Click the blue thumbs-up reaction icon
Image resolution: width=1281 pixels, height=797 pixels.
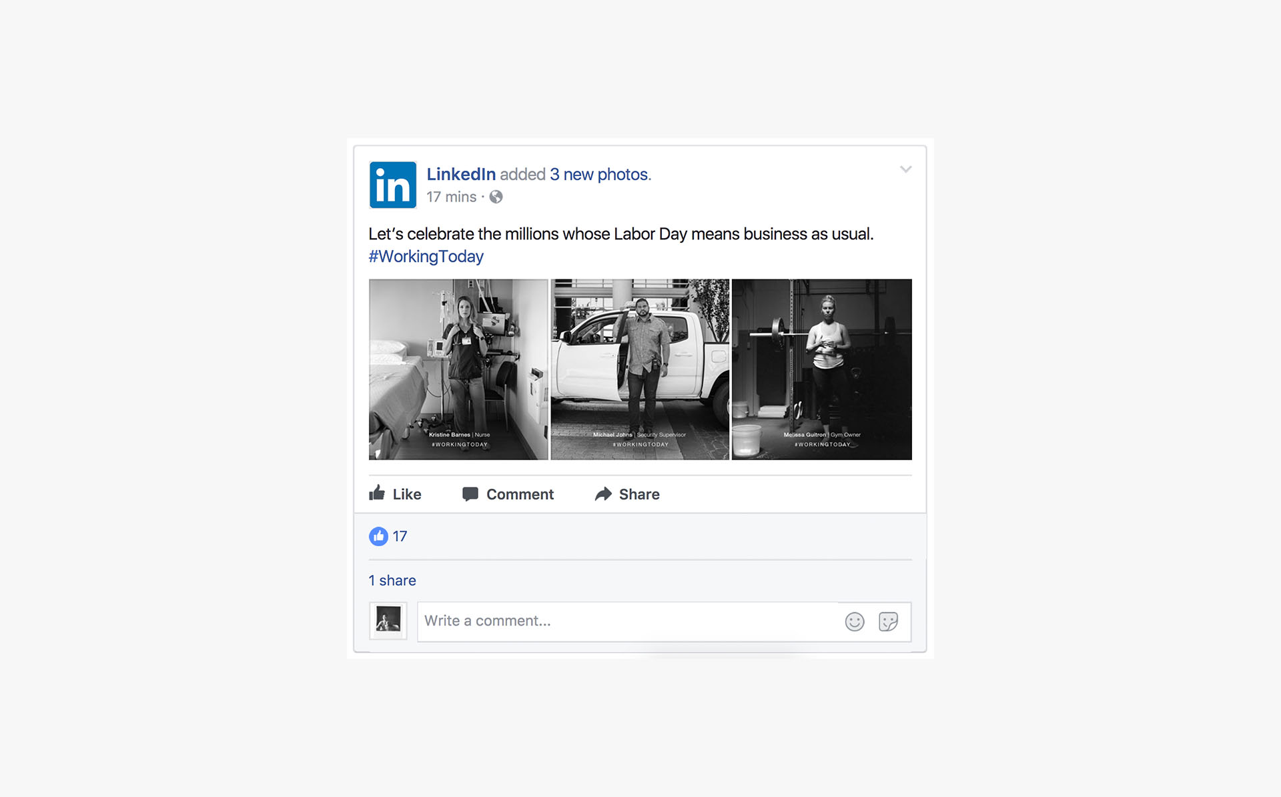tap(378, 536)
